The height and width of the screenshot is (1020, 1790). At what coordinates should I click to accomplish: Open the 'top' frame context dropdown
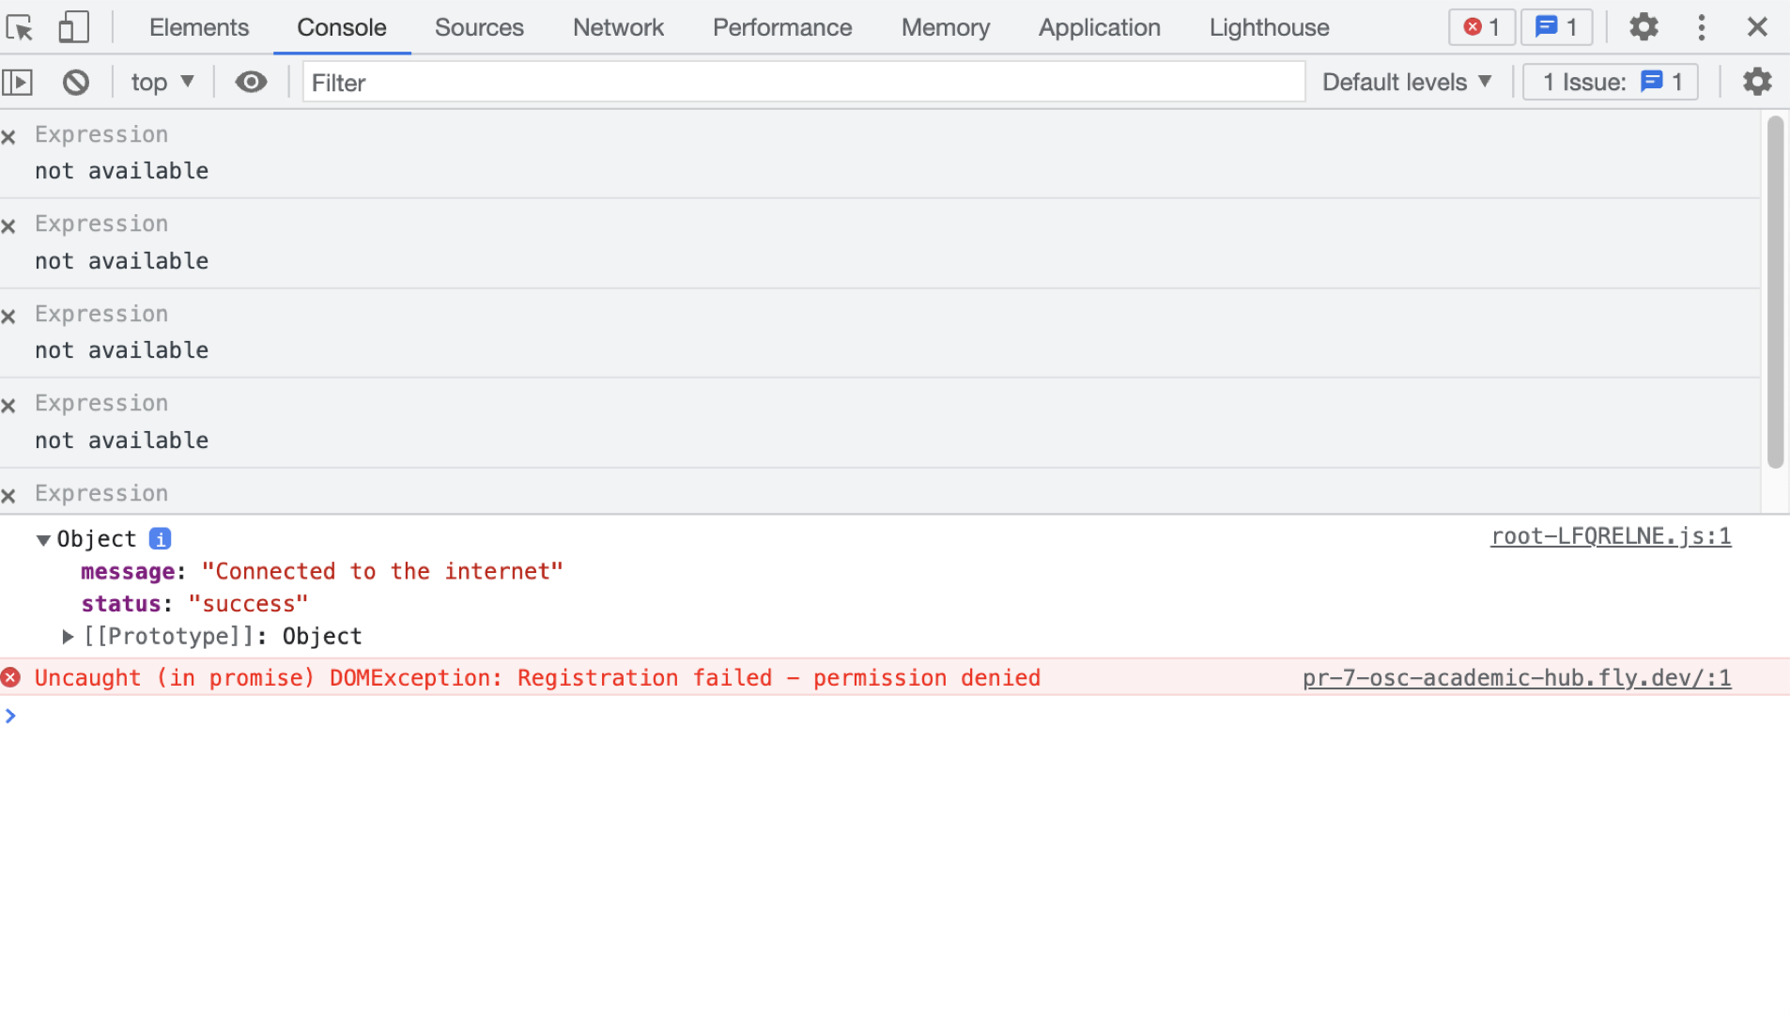click(162, 82)
